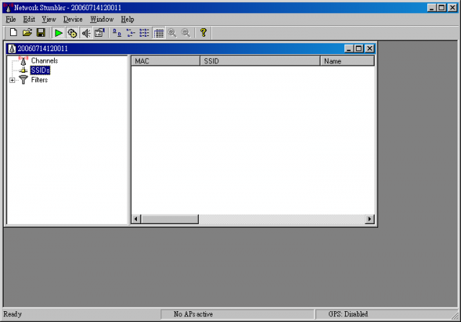The height and width of the screenshot is (322, 461).
Task: Create a new document with New icon
Action: point(13,32)
